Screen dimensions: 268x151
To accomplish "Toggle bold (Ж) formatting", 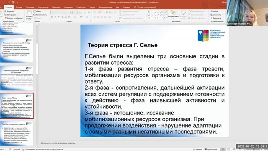I will click(52, 17).
